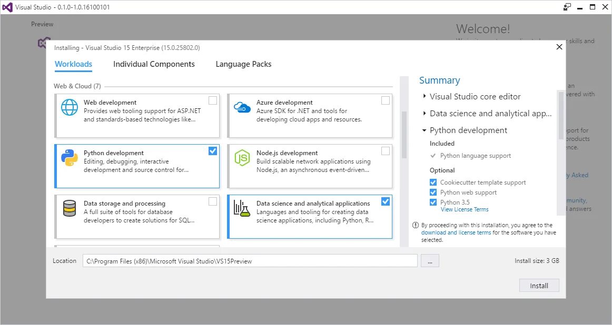Check the Node.js development workload checkbox
The width and height of the screenshot is (612, 325).
[385, 151]
